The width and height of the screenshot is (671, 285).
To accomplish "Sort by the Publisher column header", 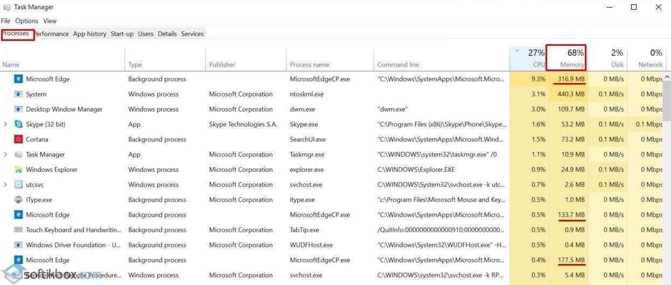I will tap(222, 65).
